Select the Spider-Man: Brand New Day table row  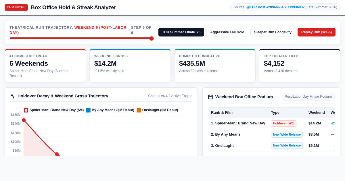point(271,124)
